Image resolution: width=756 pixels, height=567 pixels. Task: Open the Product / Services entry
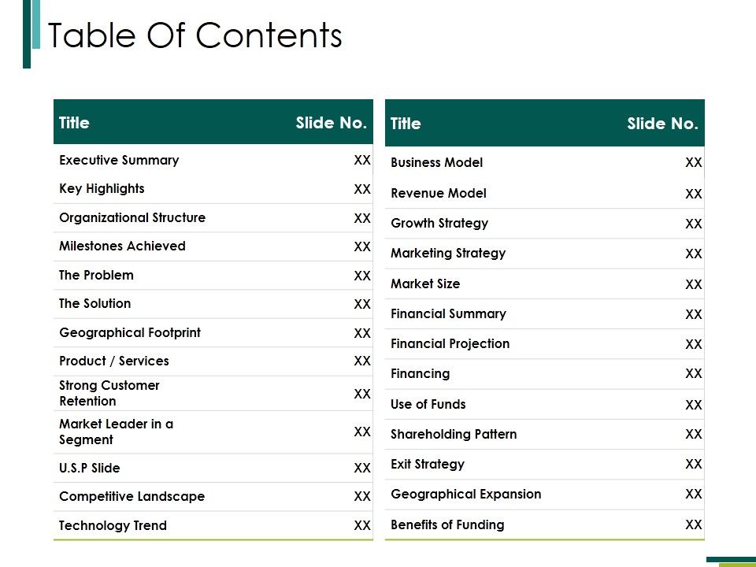[114, 361]
